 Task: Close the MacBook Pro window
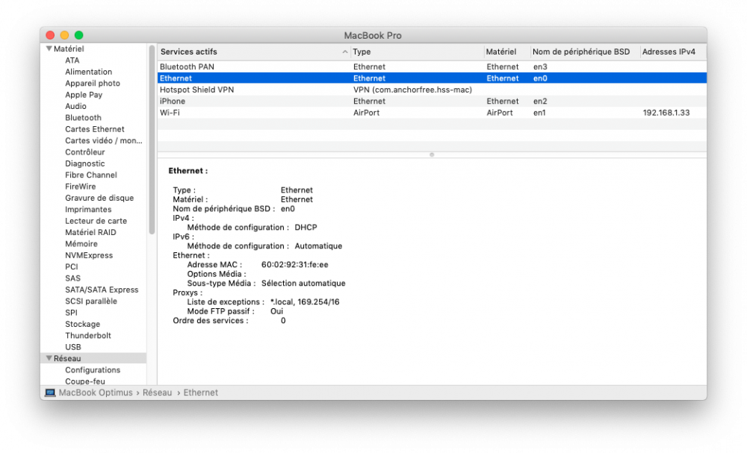click(x=50, y=35)
